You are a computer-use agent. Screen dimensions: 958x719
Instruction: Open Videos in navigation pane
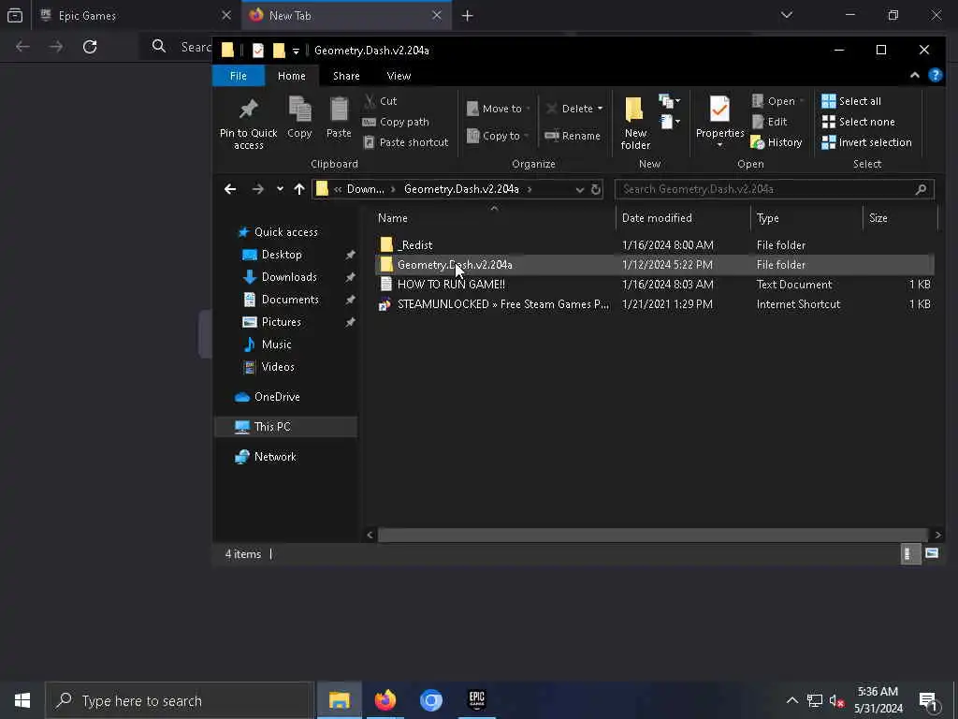[x=277, y=367]
